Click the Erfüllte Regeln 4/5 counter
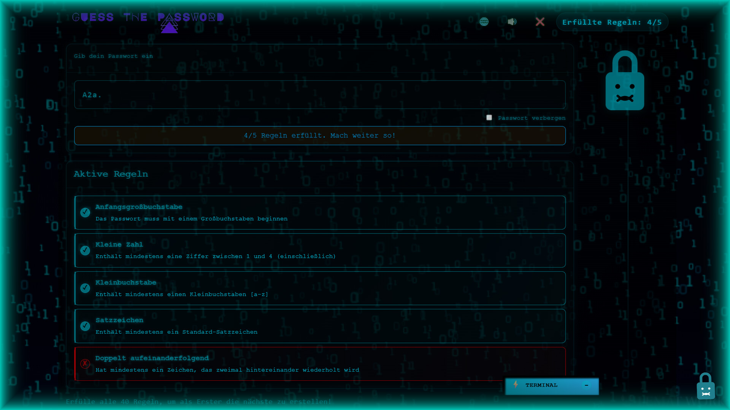The width and height of the screenshot is (730, 410). click(612, 22)
